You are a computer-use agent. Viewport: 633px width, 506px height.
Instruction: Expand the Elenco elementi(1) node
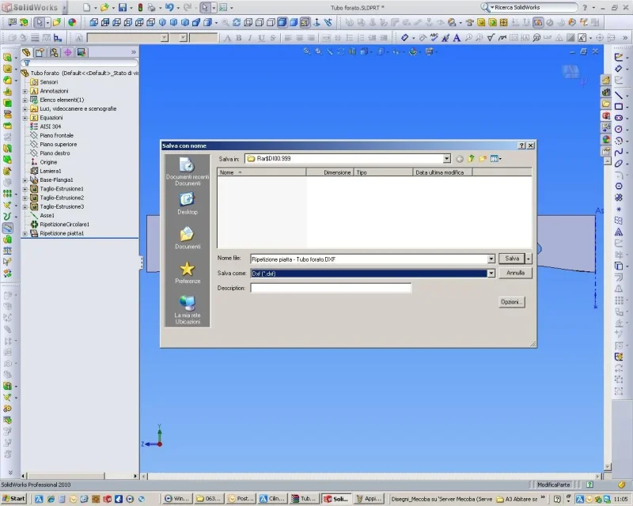[x=25, y=100]
